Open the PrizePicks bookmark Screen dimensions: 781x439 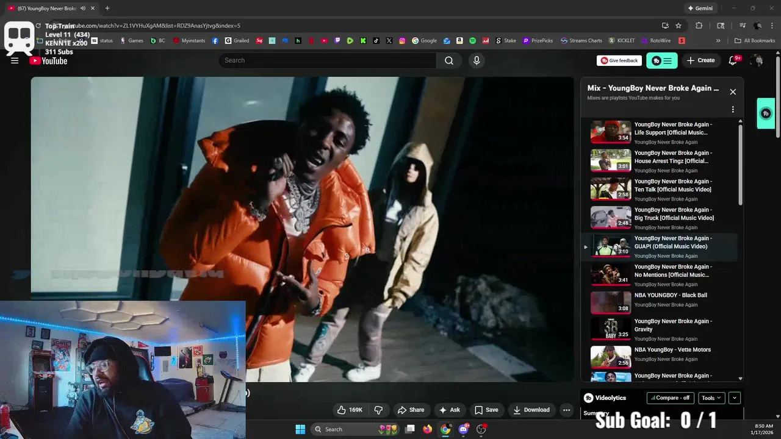click(x=538, y=41)
